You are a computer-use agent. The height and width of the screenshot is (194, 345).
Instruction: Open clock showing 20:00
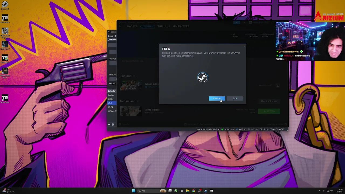[338, 191]
